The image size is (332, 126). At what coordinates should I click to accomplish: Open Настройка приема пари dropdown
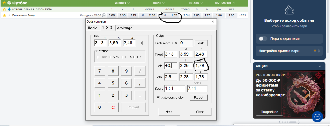point(289,51)
